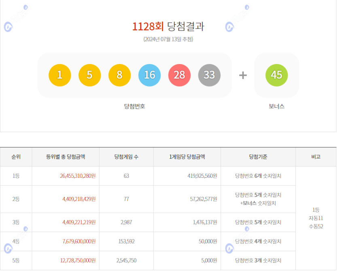Click winning game count 153,592

click(126, 241)
